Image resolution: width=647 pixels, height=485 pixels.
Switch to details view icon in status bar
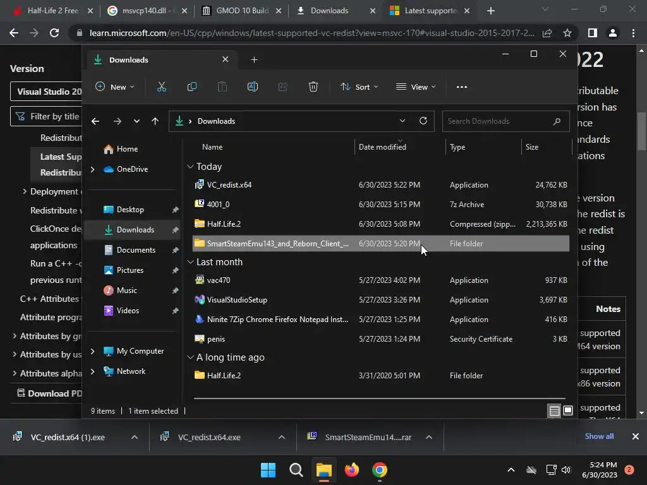tap(554, 410)
